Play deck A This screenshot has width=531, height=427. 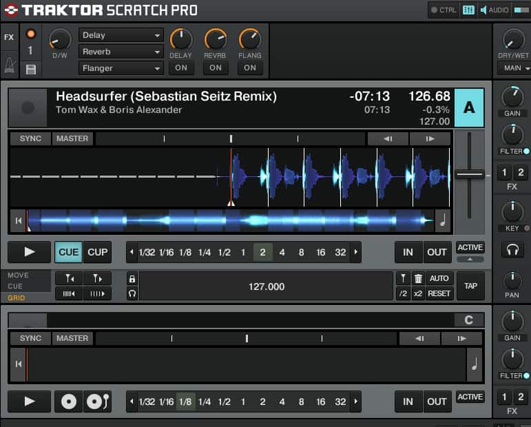30,252
